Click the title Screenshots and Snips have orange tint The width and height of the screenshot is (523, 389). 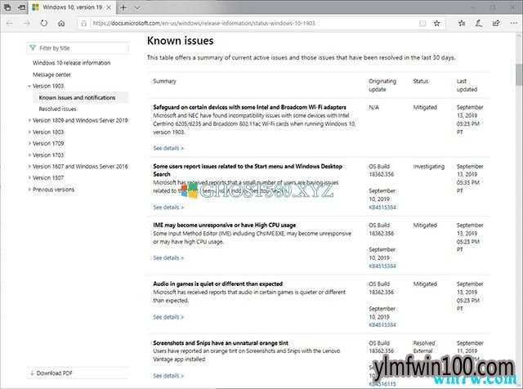221,343
